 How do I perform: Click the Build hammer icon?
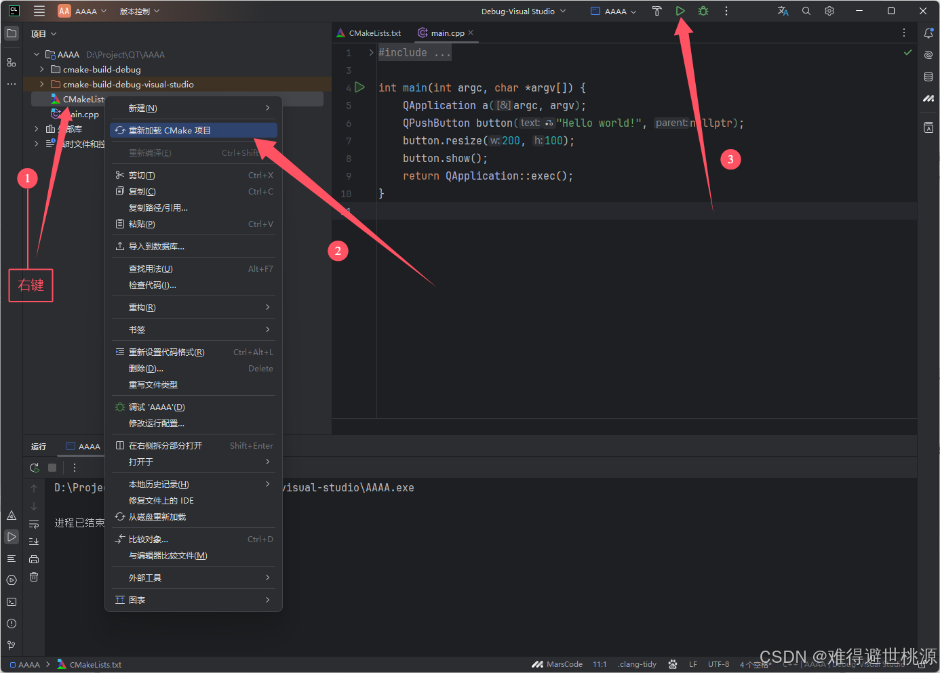pos(657,11)
